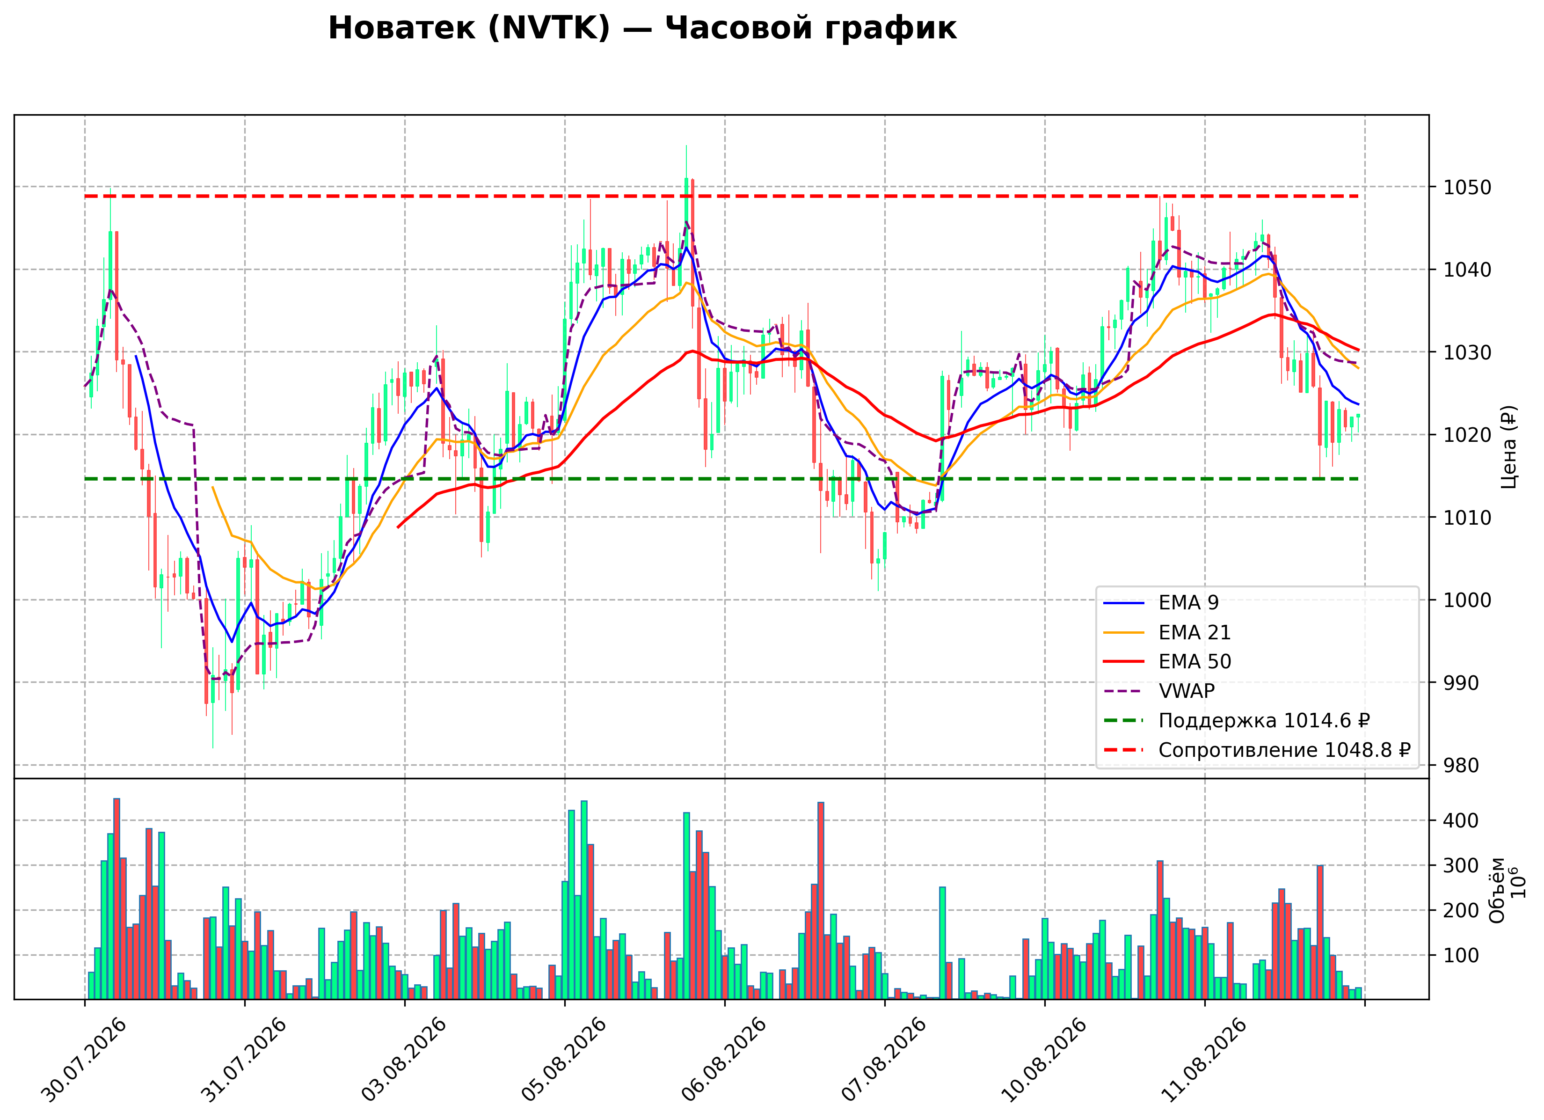Click legend text "Сопротивление 1048.8 ₽"
This screenshot has height=1120, width=1544.
coord(1285,750)
